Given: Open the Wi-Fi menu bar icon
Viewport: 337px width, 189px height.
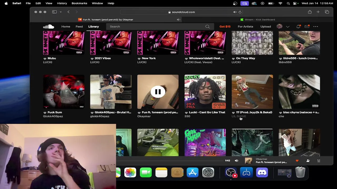Looking at the screenshot, I should (x=280, y=3).
